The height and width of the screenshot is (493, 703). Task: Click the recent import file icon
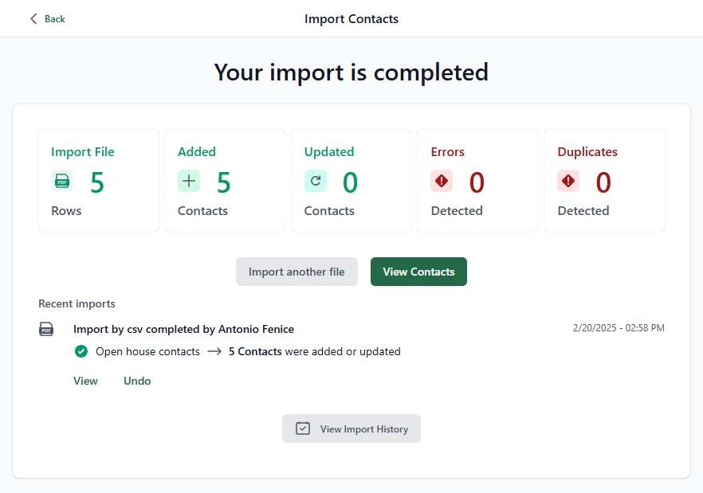coord(46,329)
